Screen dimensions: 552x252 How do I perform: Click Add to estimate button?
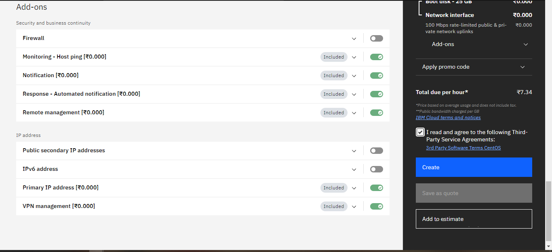(474, 219)
